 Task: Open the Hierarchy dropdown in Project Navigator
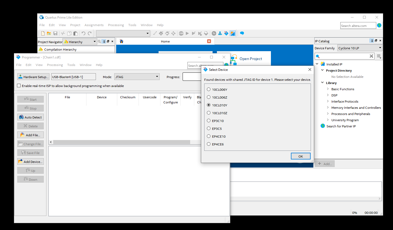[x=80, y=42]
